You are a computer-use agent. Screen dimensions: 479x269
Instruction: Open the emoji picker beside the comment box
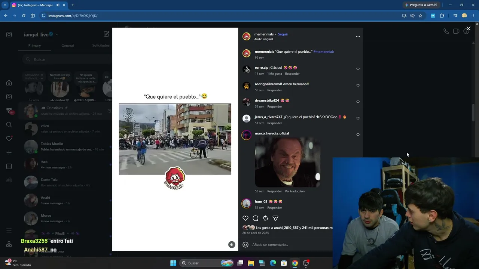(245, 245)
